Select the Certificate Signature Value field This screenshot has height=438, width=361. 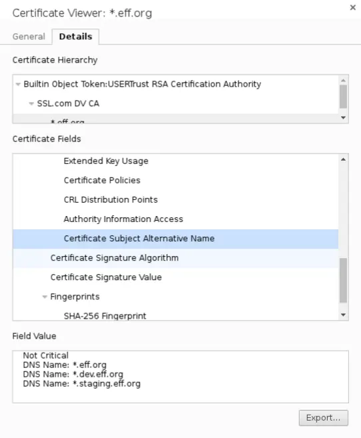[x=175, y=277]
